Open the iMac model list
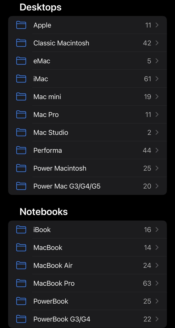The image size is (175, 328). click(x=87, y=79)
